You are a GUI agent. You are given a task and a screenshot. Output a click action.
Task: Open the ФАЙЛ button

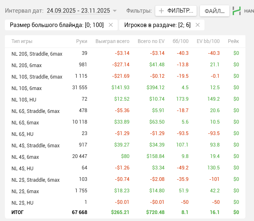coord(215,11)
